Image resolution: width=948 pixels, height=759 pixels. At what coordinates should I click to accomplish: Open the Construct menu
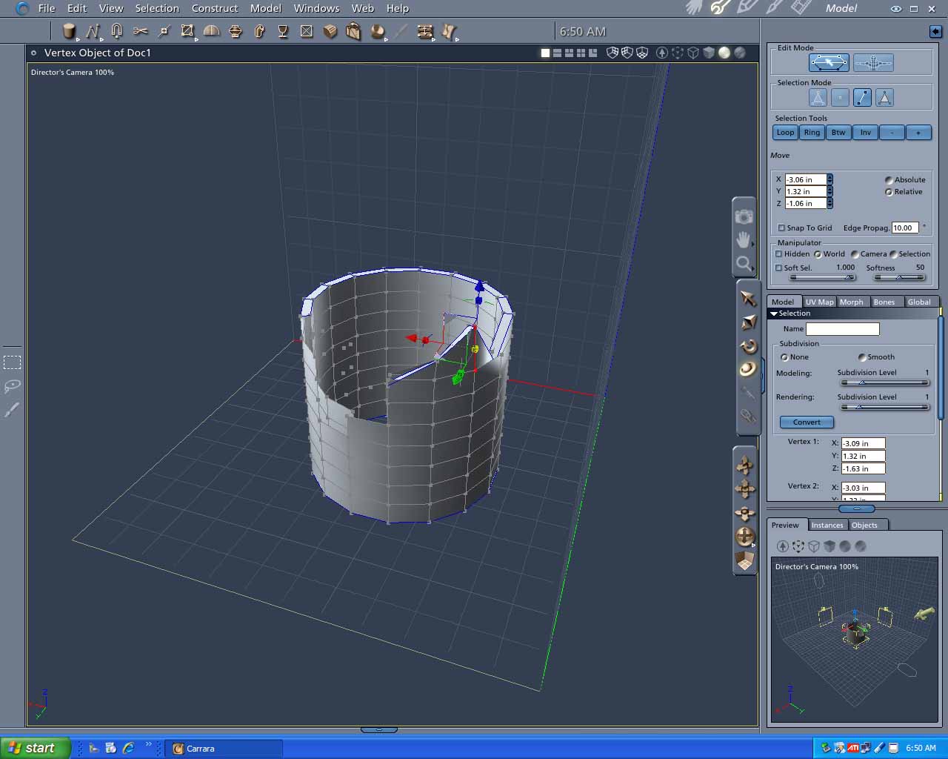[215, 8]
